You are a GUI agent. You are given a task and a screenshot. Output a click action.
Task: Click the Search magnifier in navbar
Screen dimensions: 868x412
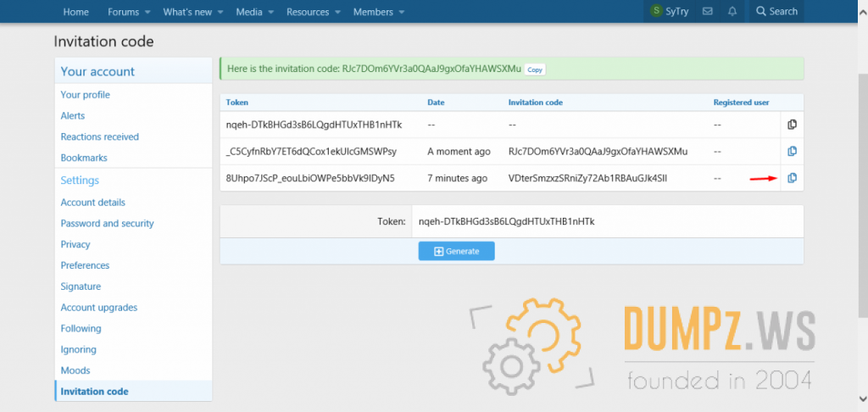[761, 12]
